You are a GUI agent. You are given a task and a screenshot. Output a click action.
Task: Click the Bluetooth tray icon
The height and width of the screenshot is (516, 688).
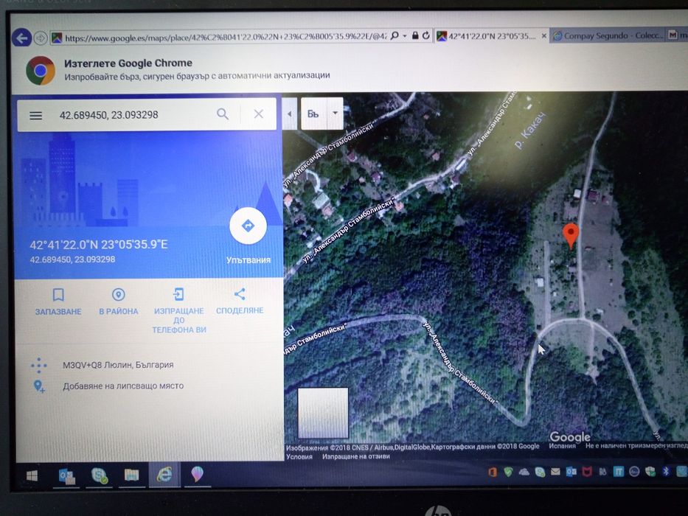point(666,471)
